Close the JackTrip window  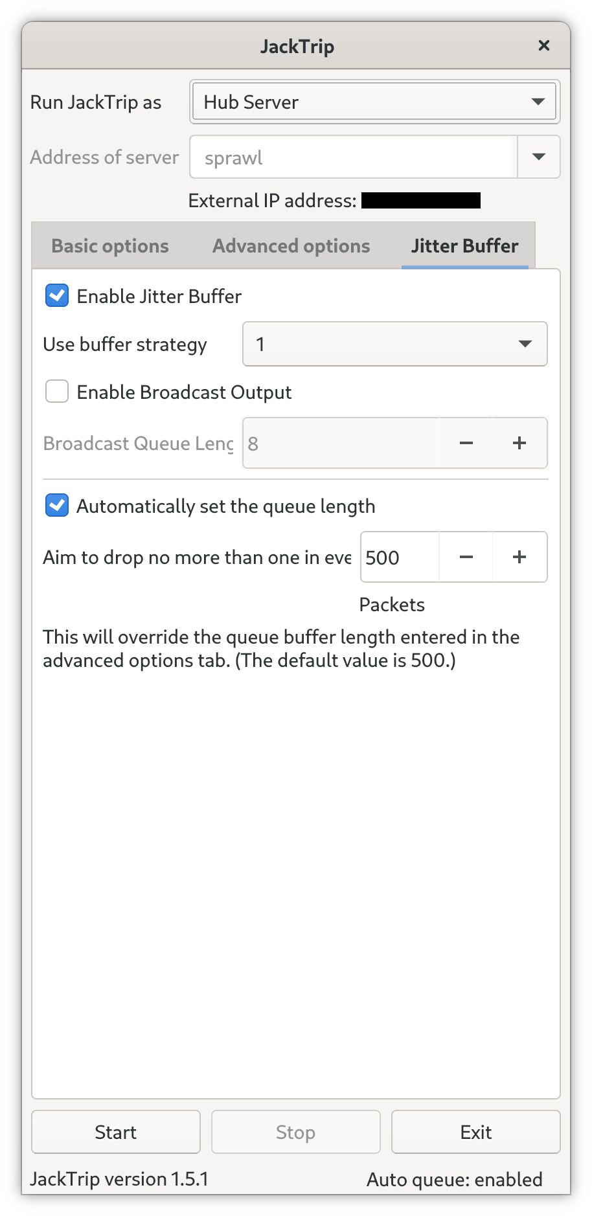coord(544,45)
